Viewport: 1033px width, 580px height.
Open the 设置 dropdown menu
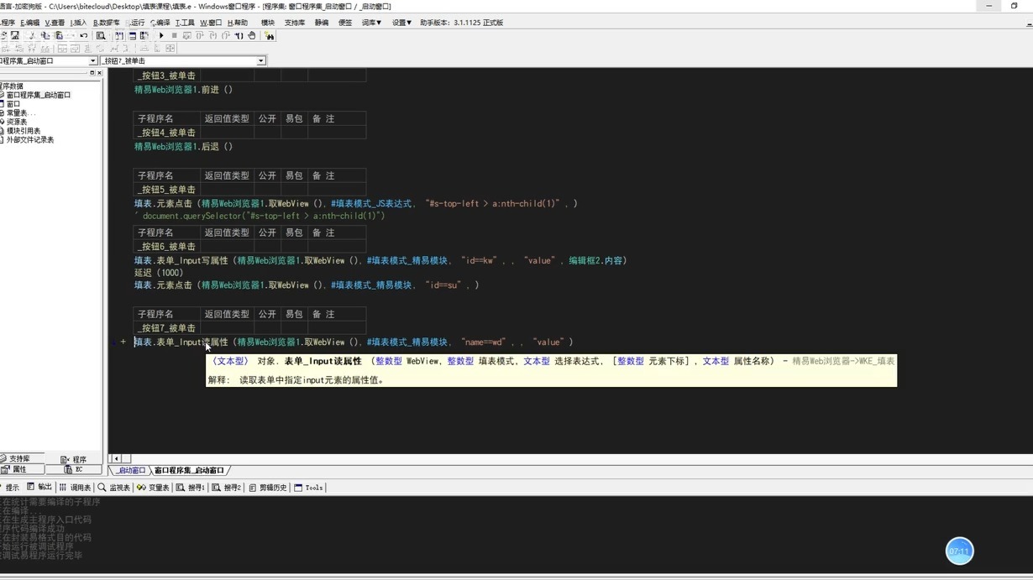401,23
